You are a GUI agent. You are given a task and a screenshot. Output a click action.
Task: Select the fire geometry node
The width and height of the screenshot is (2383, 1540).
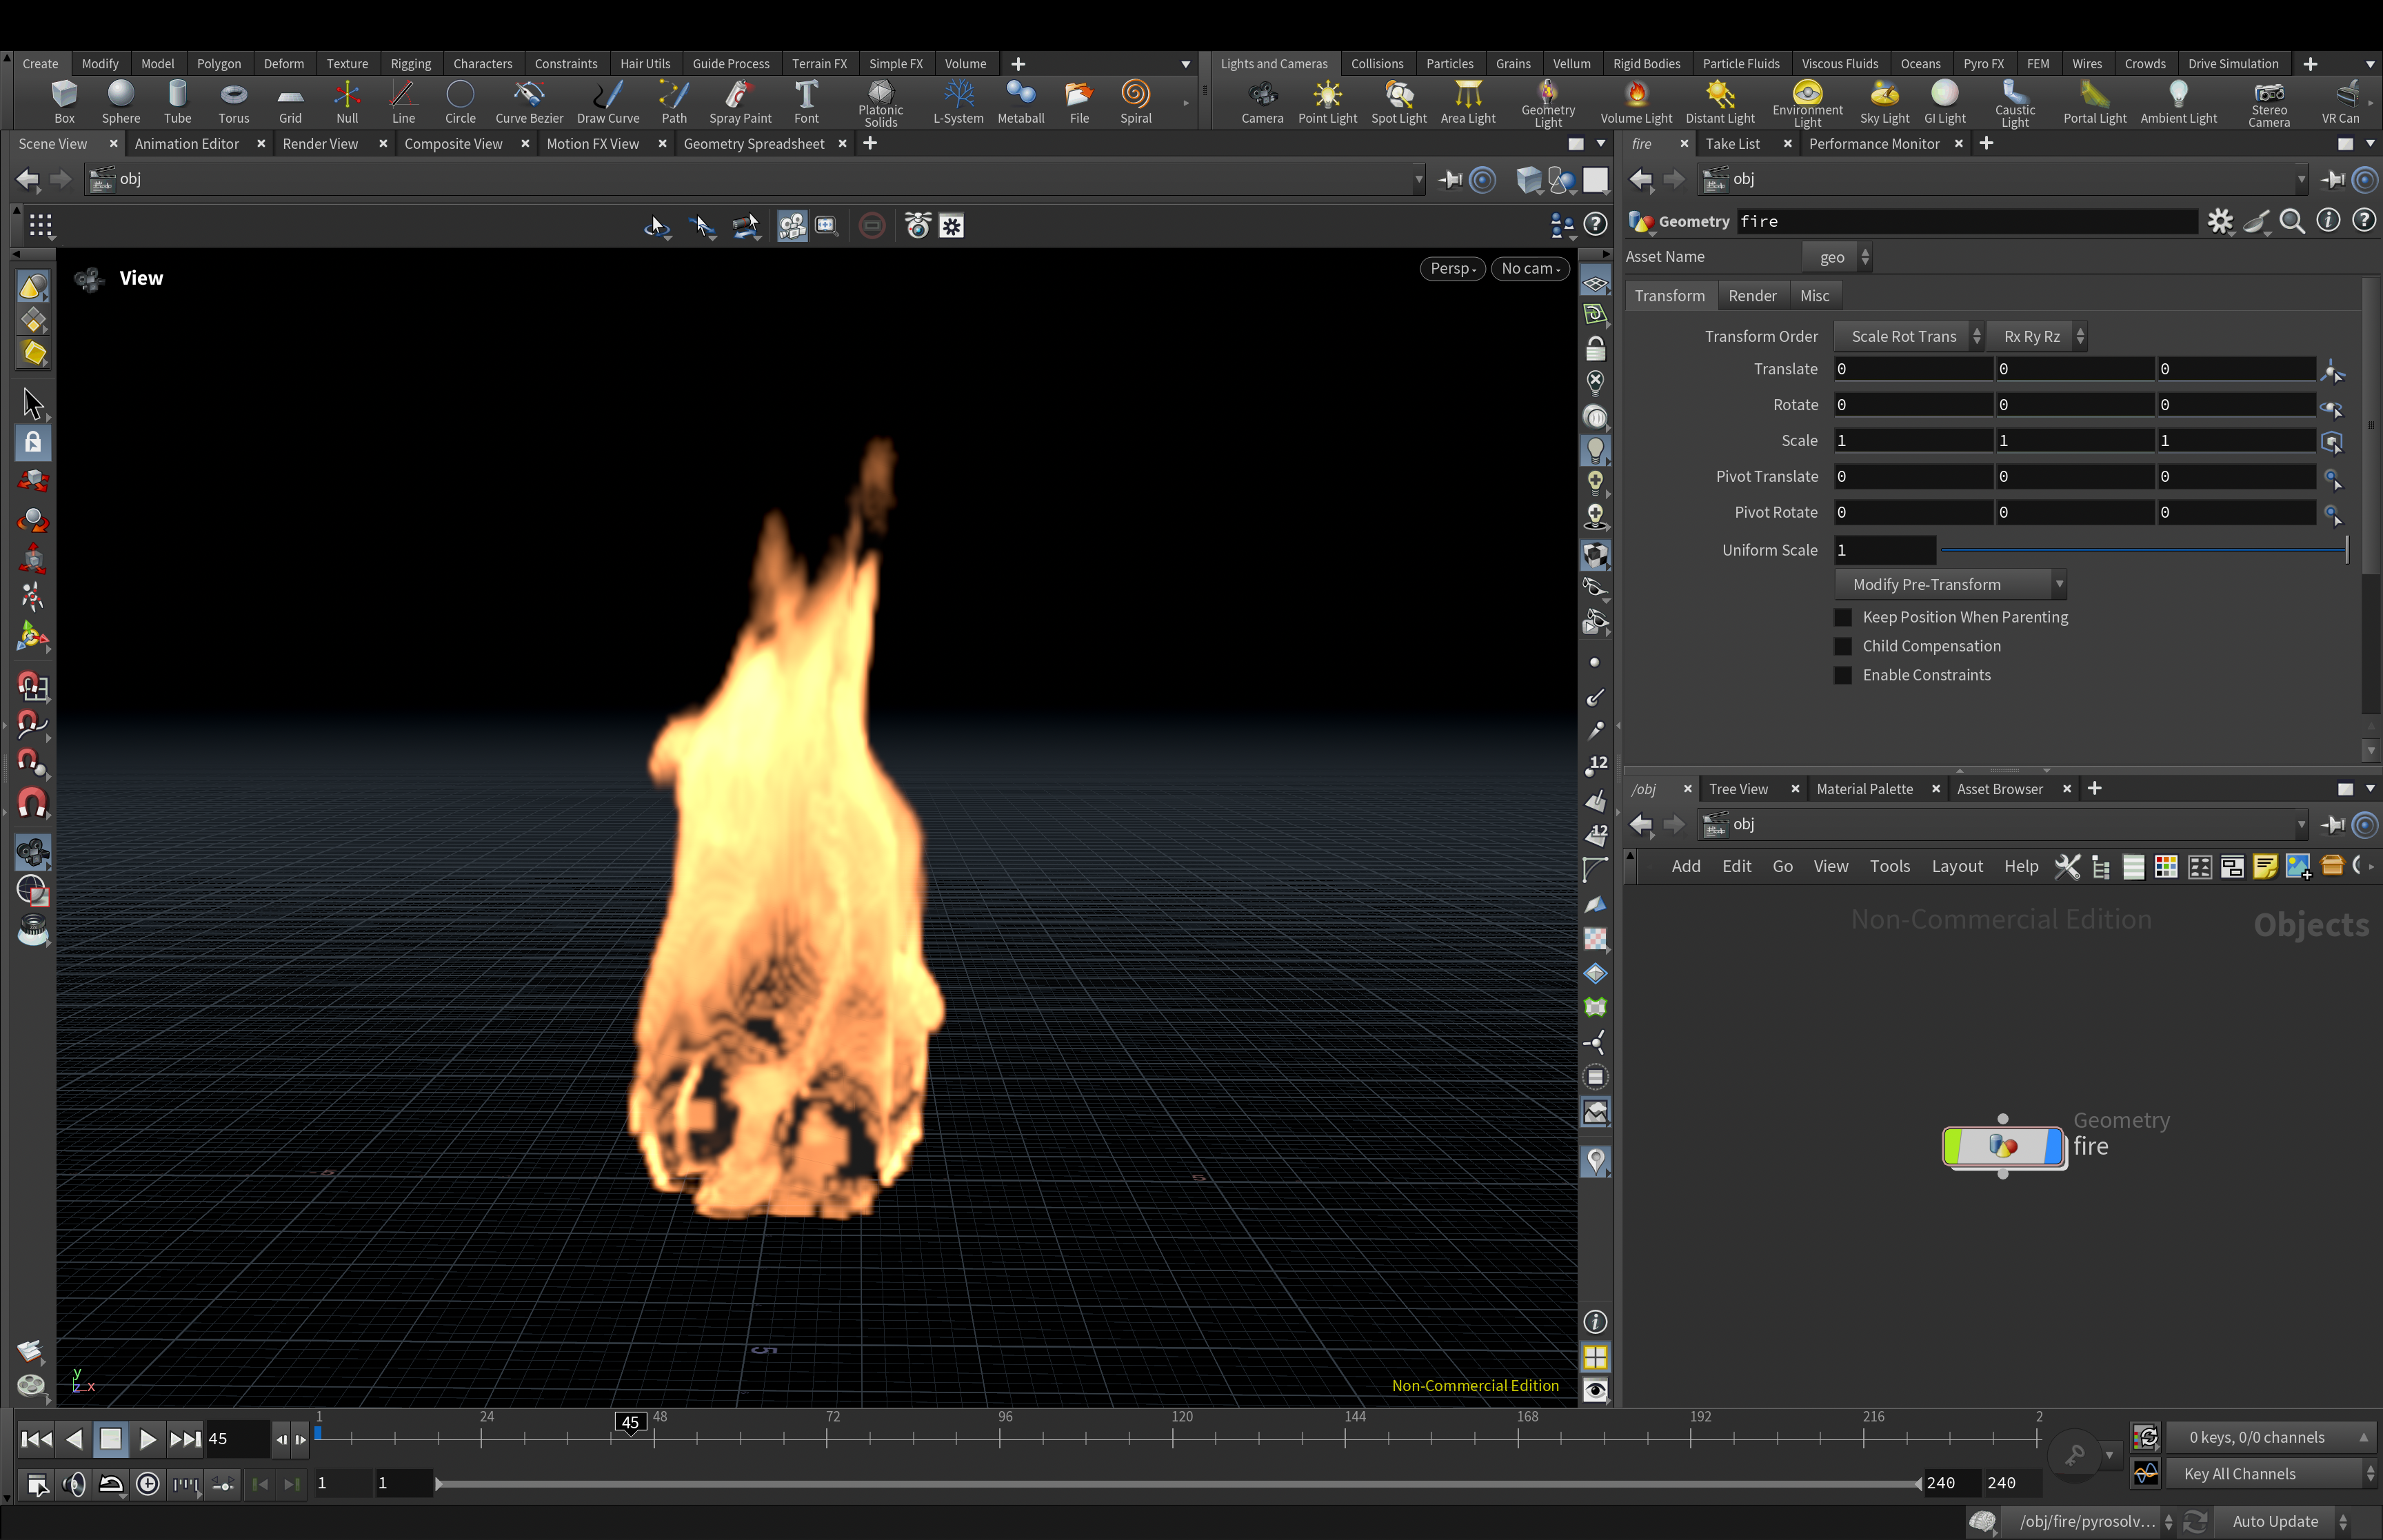tap(2003, 1146)
